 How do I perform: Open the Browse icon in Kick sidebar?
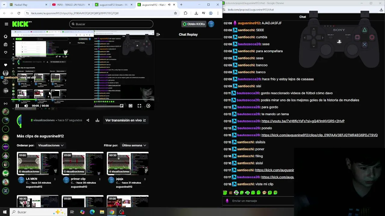click(x=5, y=44)
